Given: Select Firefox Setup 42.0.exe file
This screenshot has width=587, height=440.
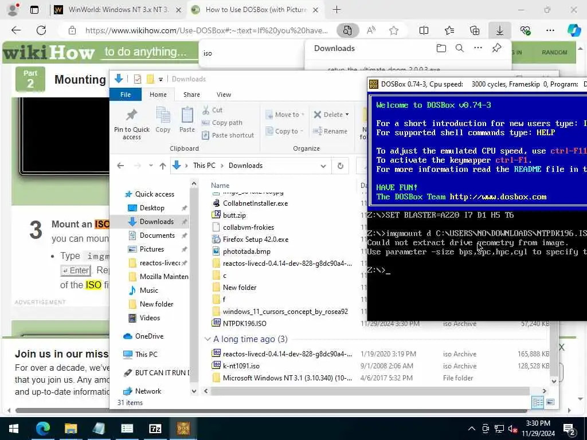Looking at the screenshot, I should point(255,239).
